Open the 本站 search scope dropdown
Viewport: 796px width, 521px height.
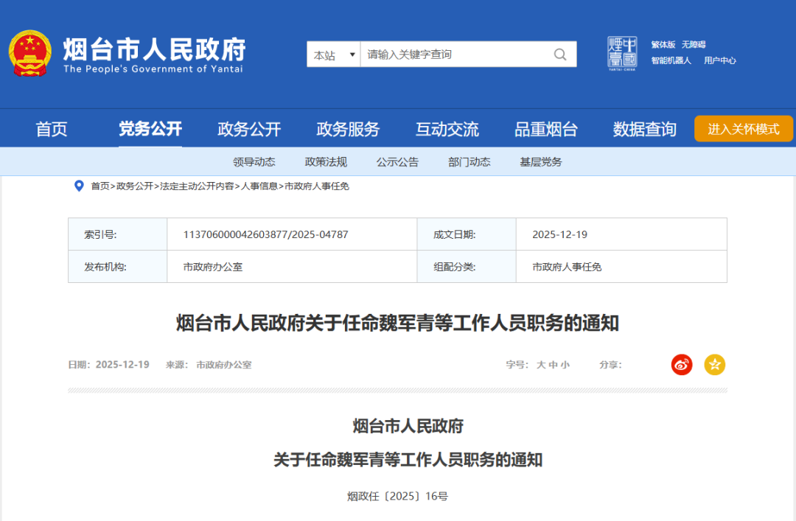[x=333, y=55]
